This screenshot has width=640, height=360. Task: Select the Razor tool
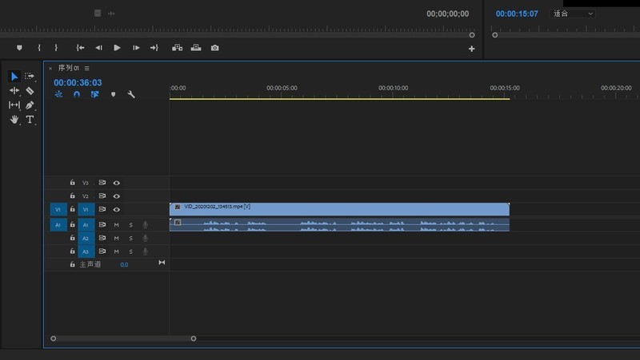coord(30,91)
